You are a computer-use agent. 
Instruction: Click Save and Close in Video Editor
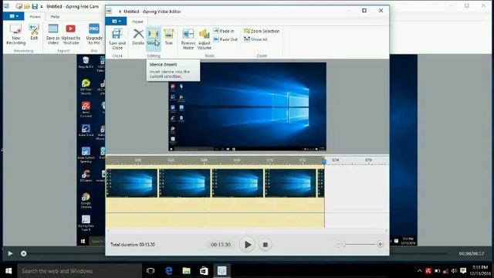tap(117, 39)
